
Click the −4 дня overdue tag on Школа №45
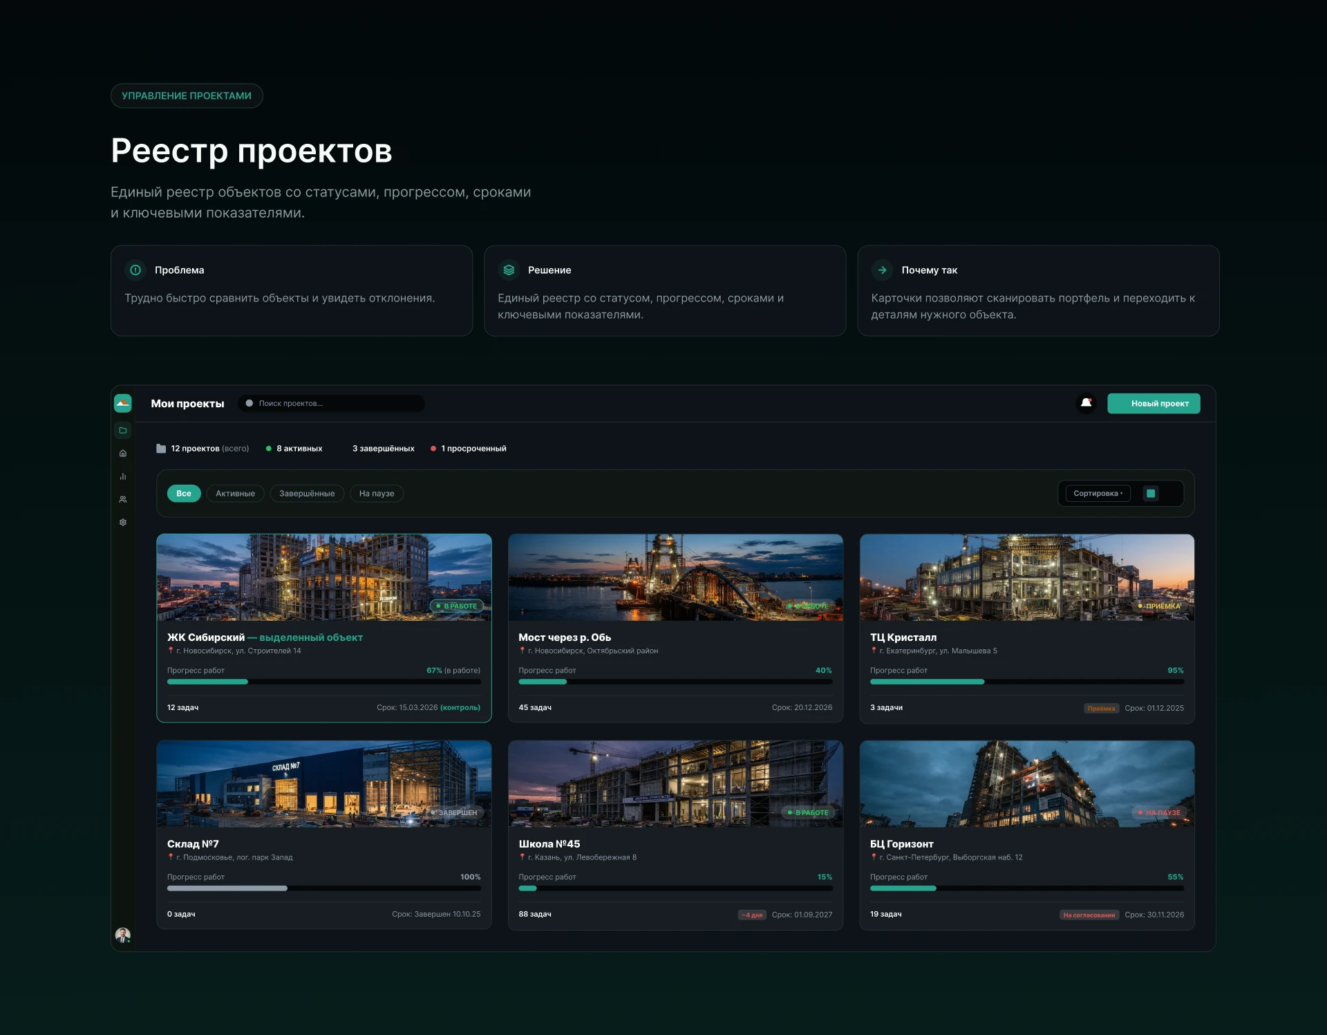(752, 915)
